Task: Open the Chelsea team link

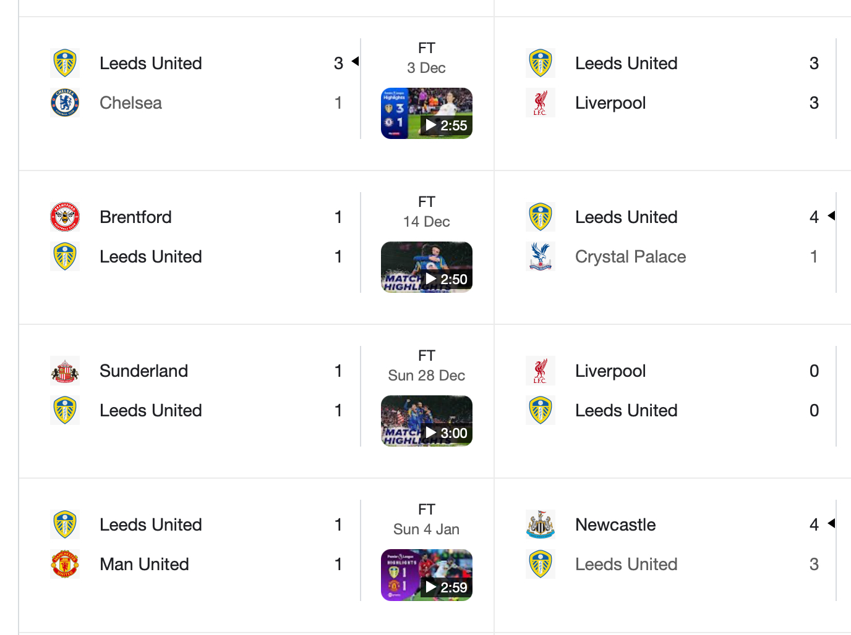Action: pyautogui.click(x=130, y=103)
